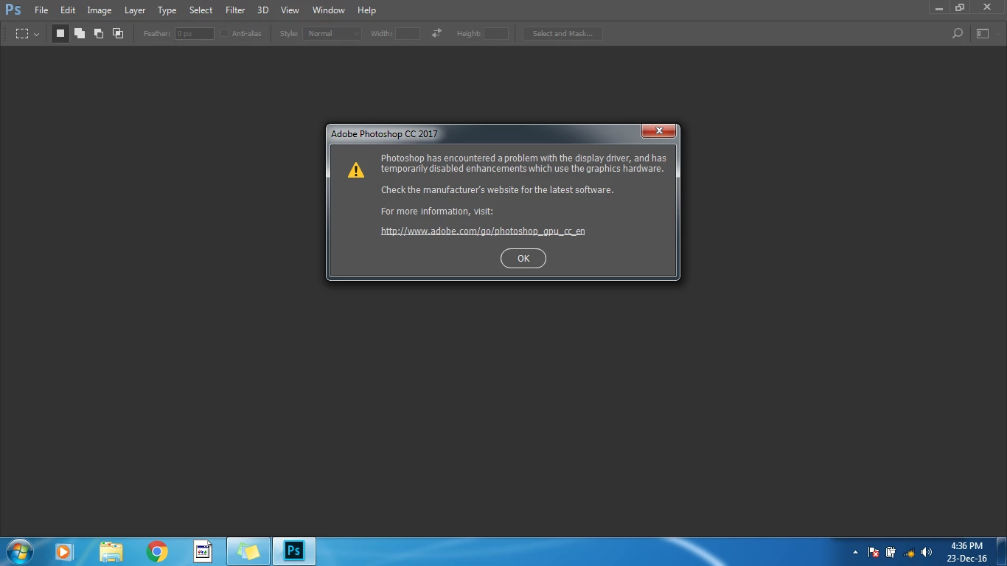Click OK in the display driver dialog

[523, 259]
